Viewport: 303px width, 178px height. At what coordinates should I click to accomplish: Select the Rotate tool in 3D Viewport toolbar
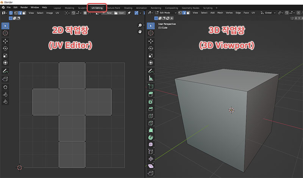click(151, 48)
